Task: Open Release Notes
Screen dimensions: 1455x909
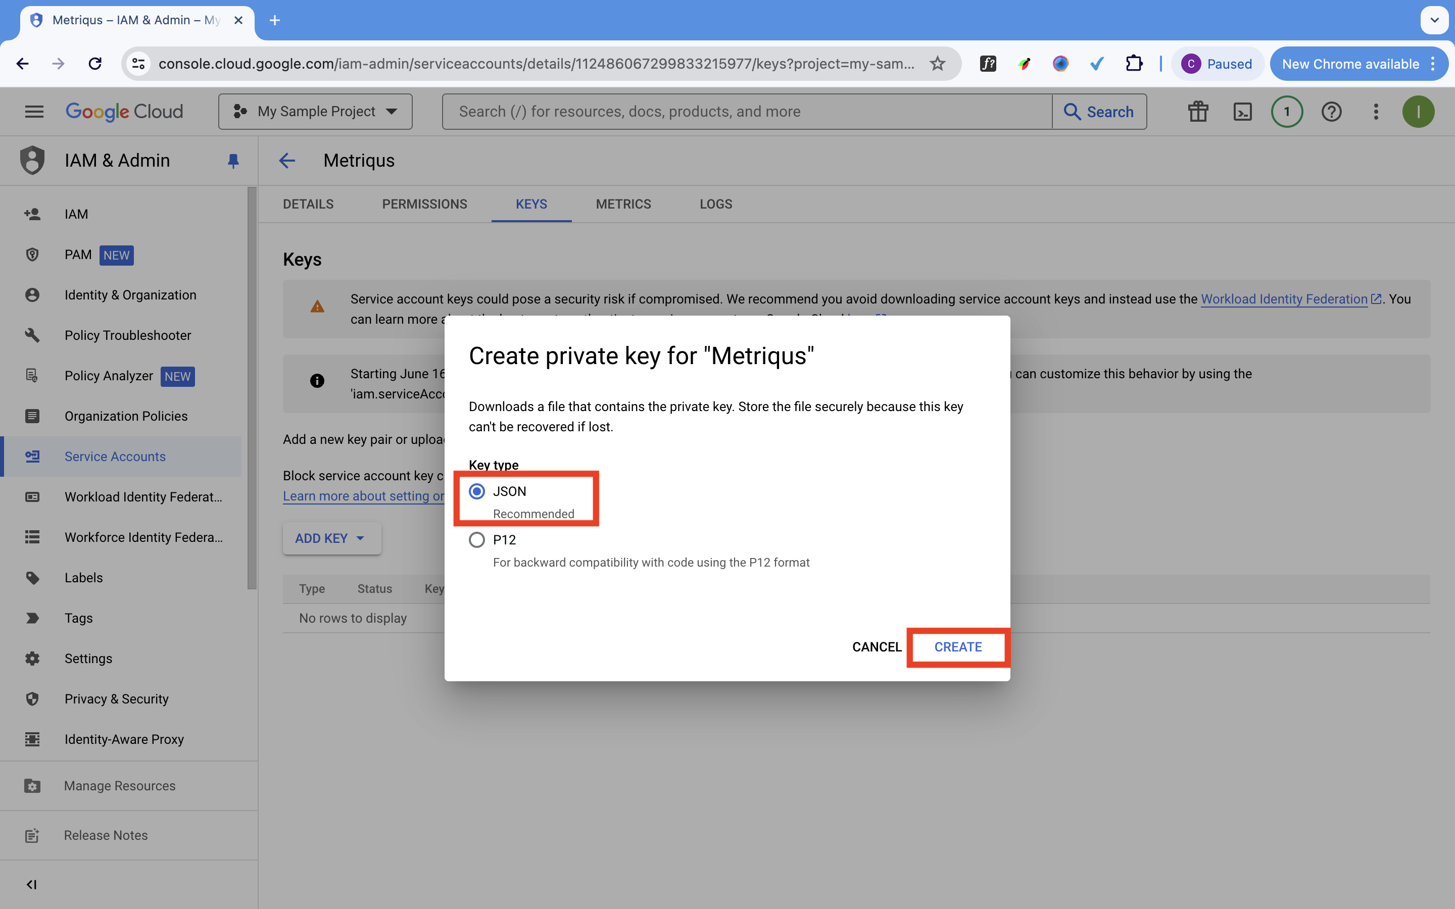Action: pyautogui.click(x=129, y=835)
